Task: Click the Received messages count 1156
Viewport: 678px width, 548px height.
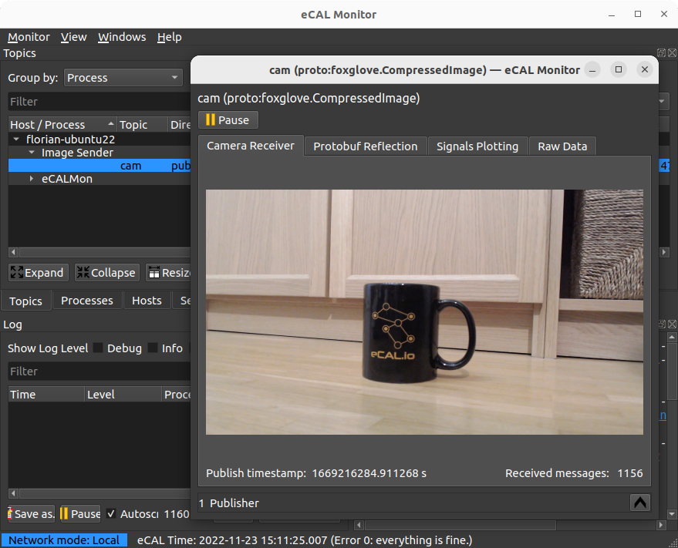Action: [630, 473]
